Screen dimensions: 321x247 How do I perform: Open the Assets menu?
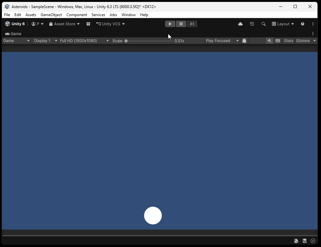31,15
